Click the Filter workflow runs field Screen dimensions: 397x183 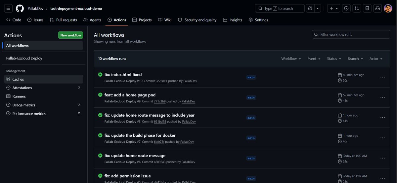(351, 34)
